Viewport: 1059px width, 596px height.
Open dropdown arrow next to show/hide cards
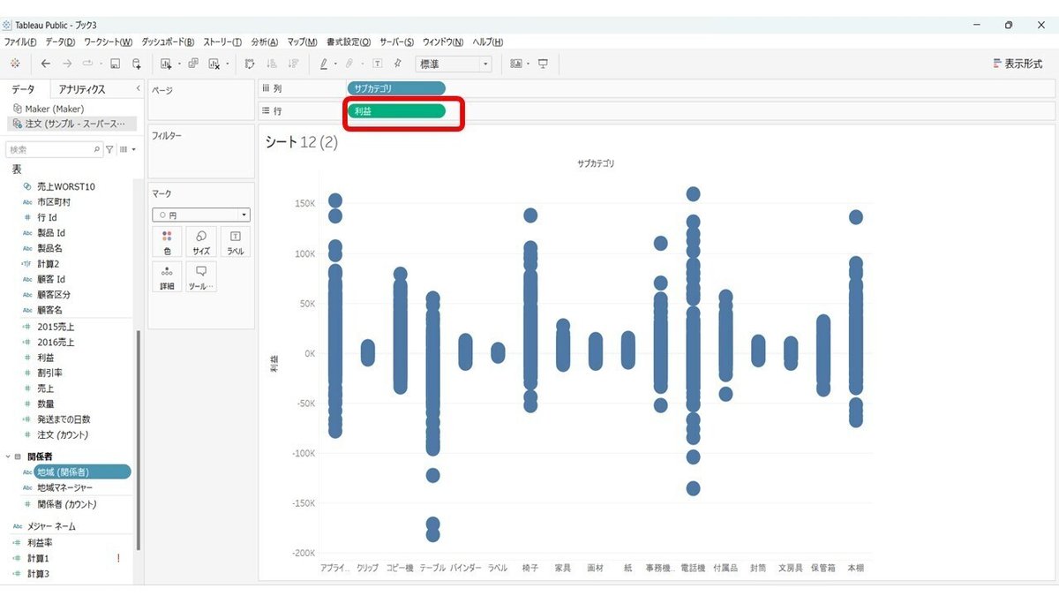point(528,64)
